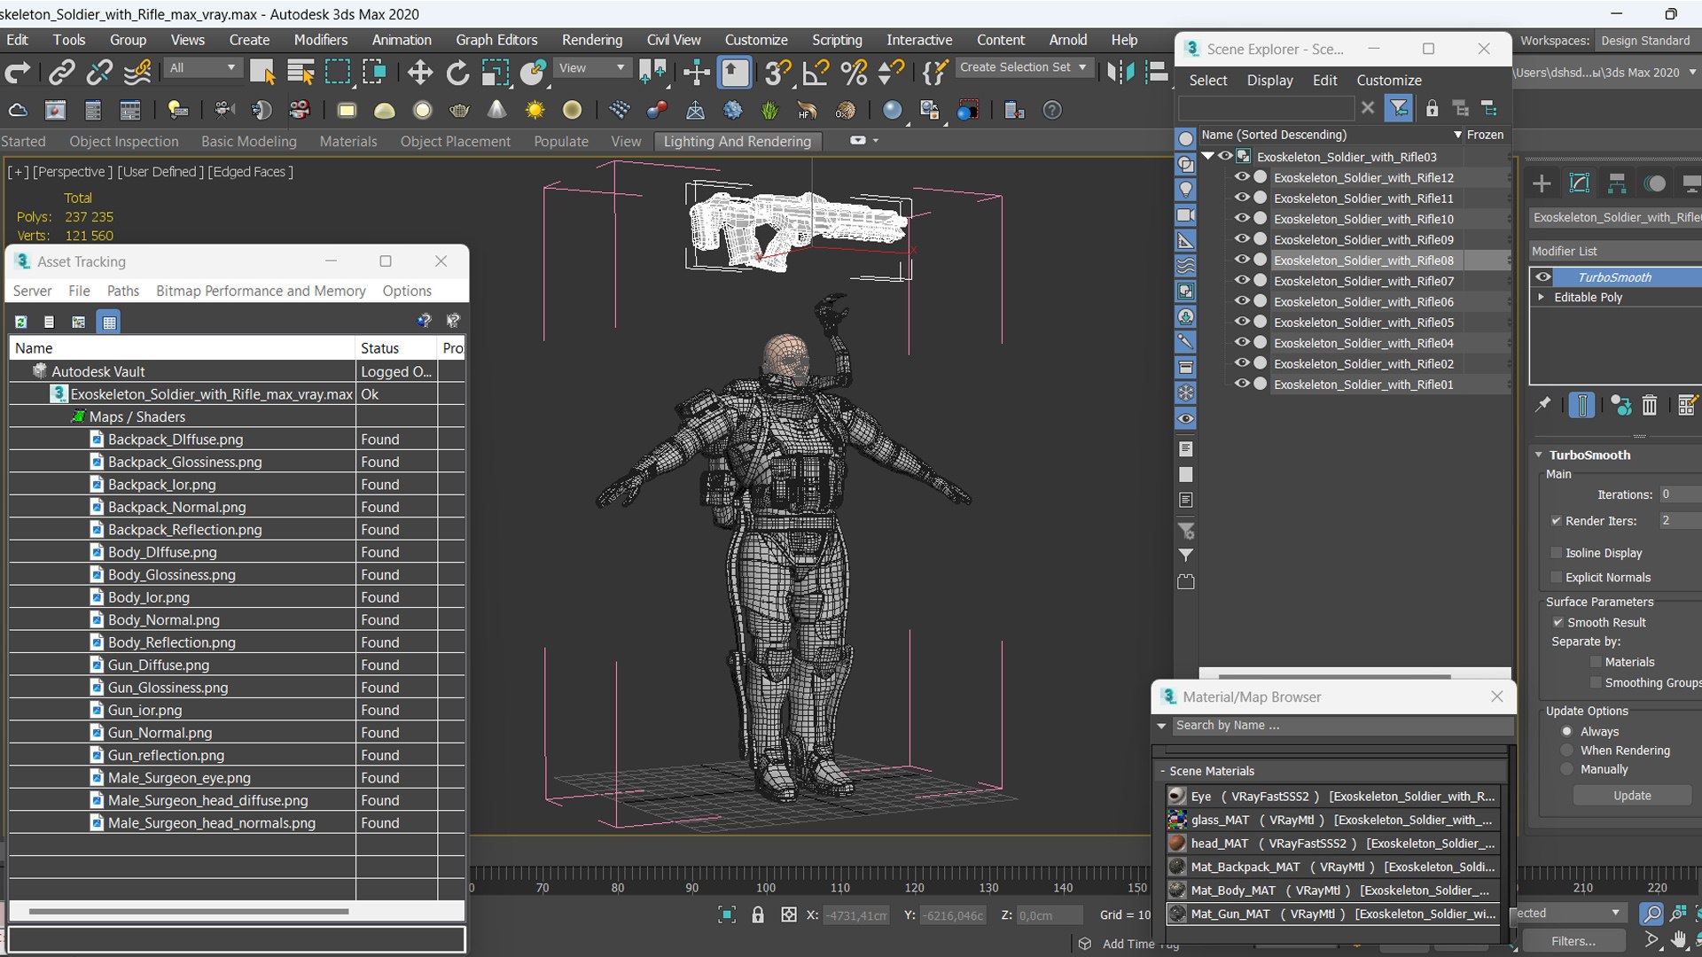Select the Move transform tool
Screen dimensions: 1702x957
click(x=419, y=72)
